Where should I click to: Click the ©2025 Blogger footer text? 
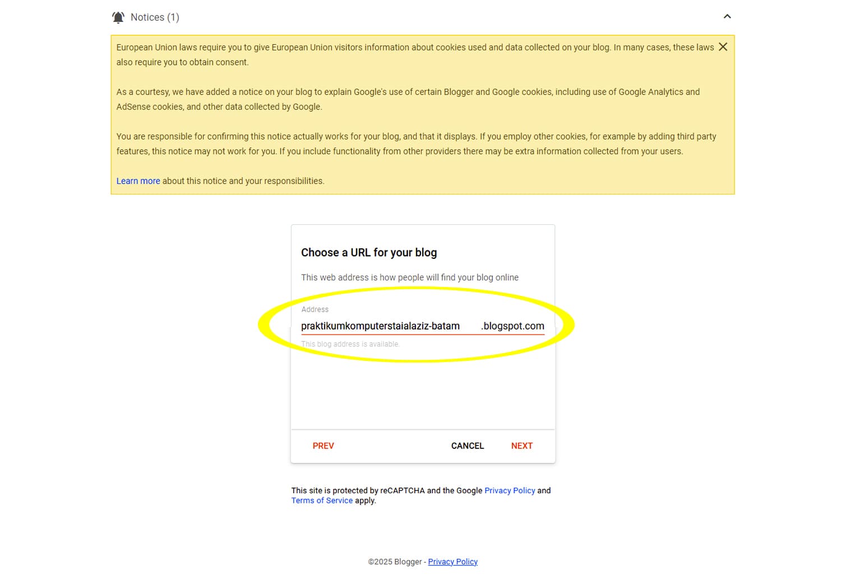(x=395, y=562)
